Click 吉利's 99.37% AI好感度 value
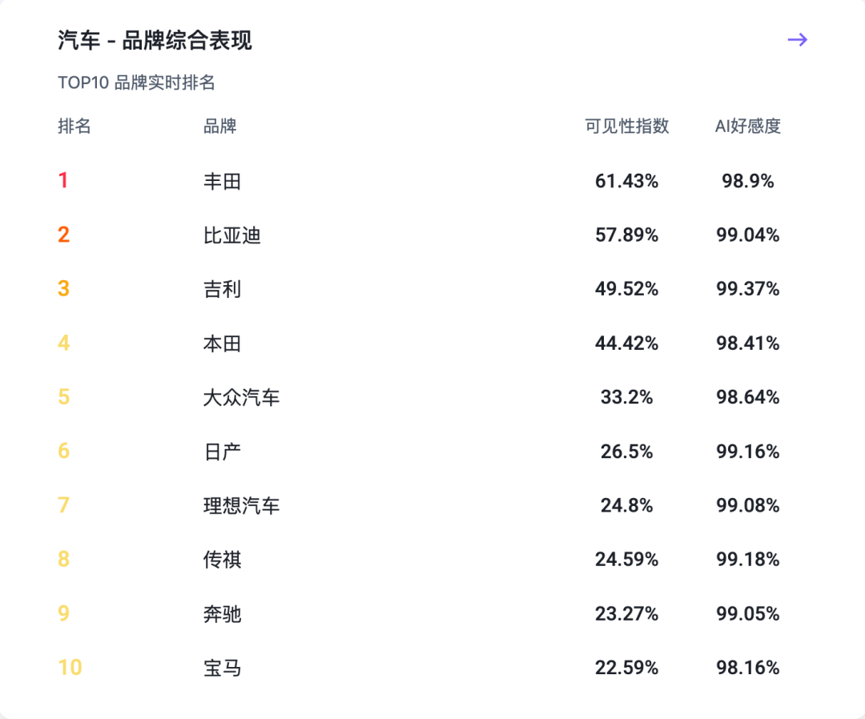 747,289
